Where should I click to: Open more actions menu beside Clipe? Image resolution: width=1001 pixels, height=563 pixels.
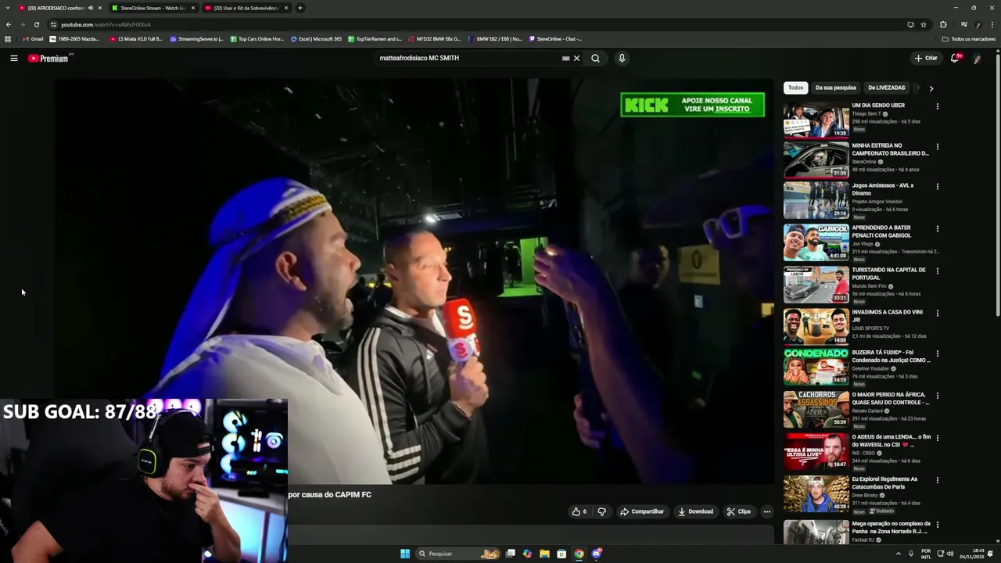(766, 511)
